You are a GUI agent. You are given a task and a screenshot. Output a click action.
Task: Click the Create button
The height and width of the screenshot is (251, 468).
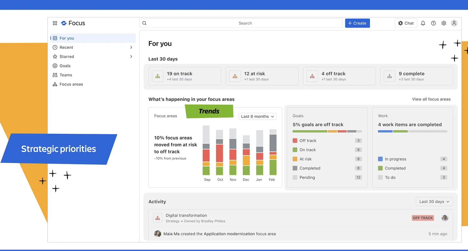(x=357, y=23)
